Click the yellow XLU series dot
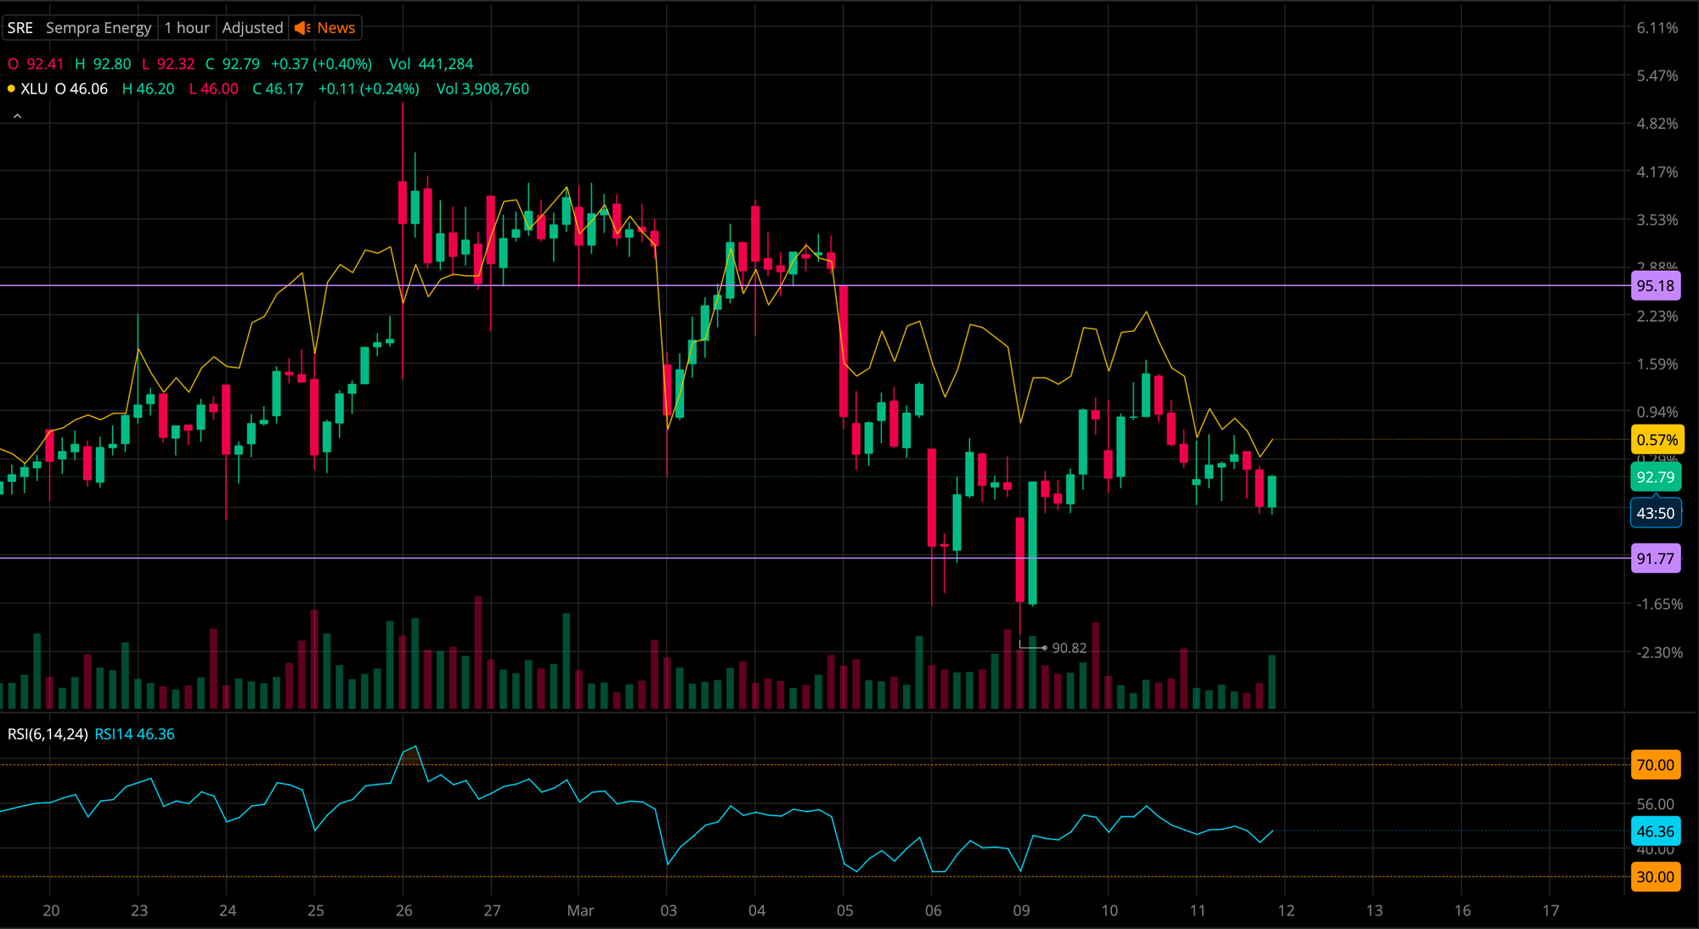Viewport: 1699px width, 929px height. [x=11, y=88]
